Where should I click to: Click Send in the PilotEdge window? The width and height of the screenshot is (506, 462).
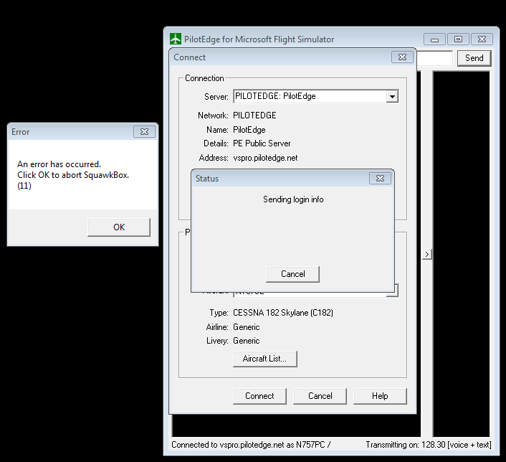[x=474, y=58]
